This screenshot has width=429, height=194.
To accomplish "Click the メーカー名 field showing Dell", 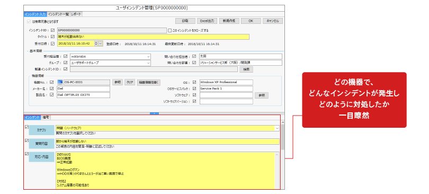I will (x=83, y=89).
